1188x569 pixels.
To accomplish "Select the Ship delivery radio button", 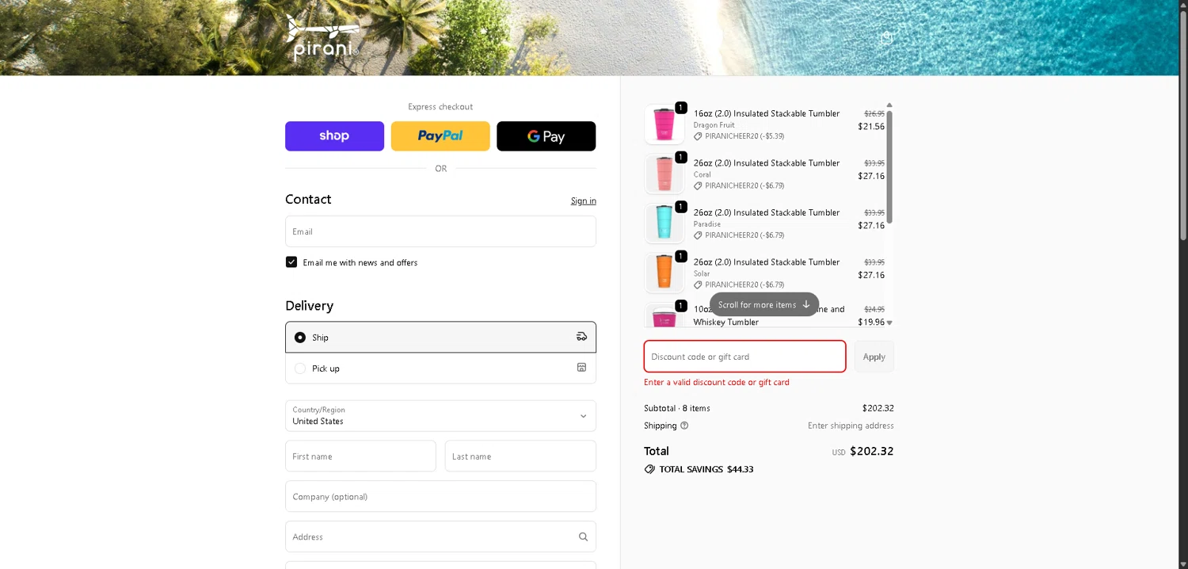I will 300,338.
